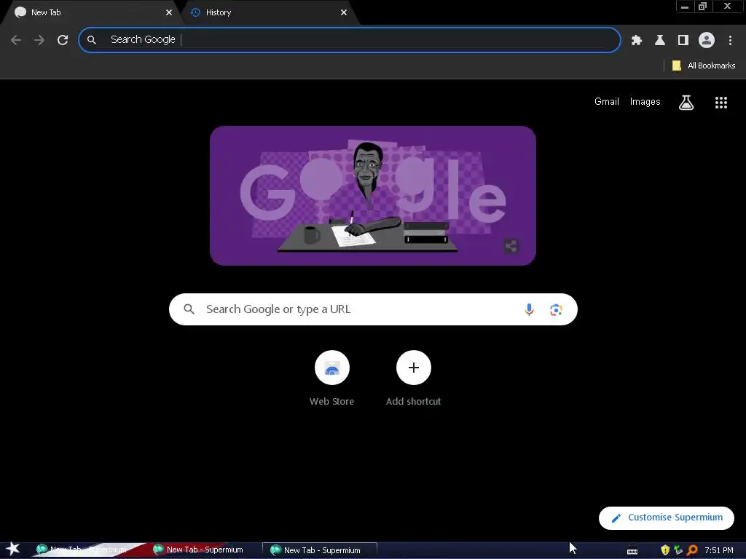
Task: Toggle the browser side panel
Action: 683,41
